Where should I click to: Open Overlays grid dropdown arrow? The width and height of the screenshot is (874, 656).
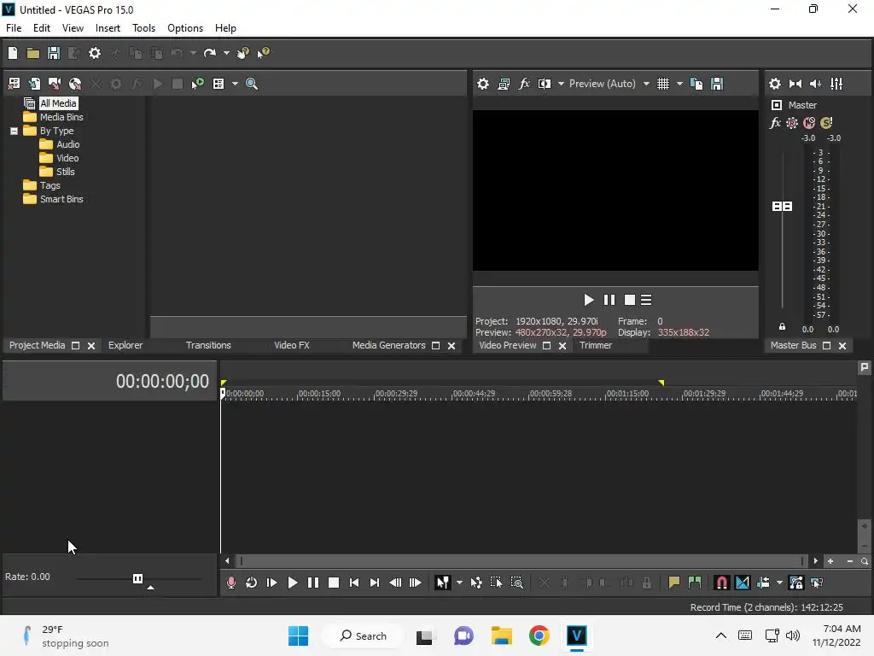(679, 84)
